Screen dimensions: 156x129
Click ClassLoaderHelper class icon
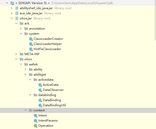tap(31, 44)
